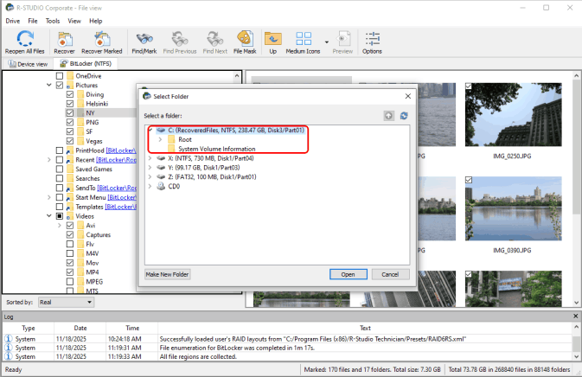
Task: Click the Up folder toolbar icon
Action: (x=272, y=40)
